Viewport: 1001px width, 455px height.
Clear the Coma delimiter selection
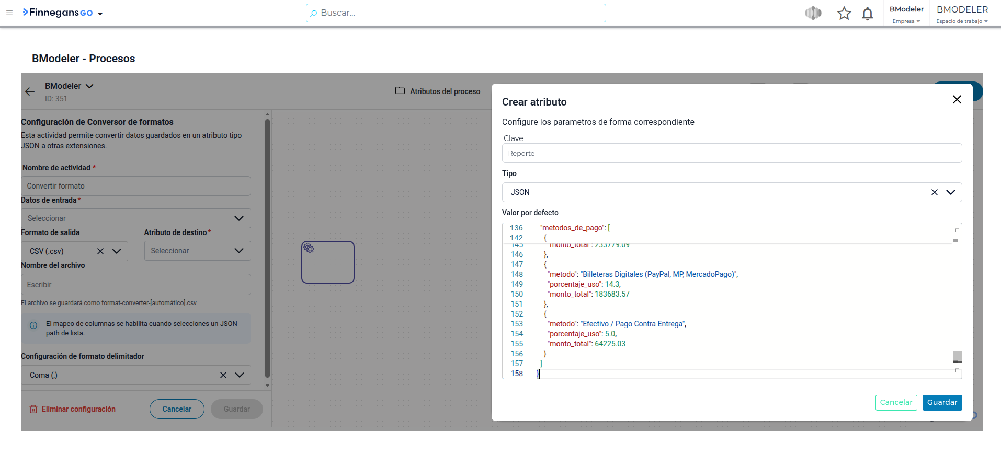point(223,375)
